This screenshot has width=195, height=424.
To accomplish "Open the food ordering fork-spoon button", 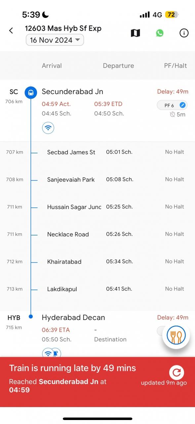I will point(176,336).
